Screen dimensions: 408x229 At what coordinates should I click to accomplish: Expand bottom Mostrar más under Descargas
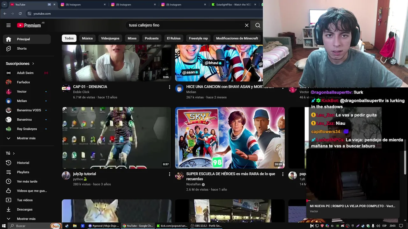coord(27,219)
